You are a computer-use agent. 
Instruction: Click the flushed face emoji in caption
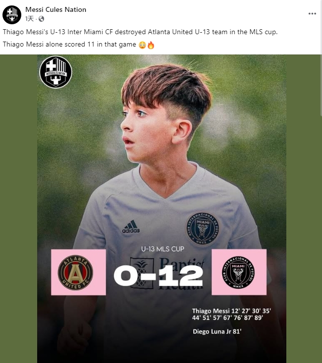tap(142, 45)
